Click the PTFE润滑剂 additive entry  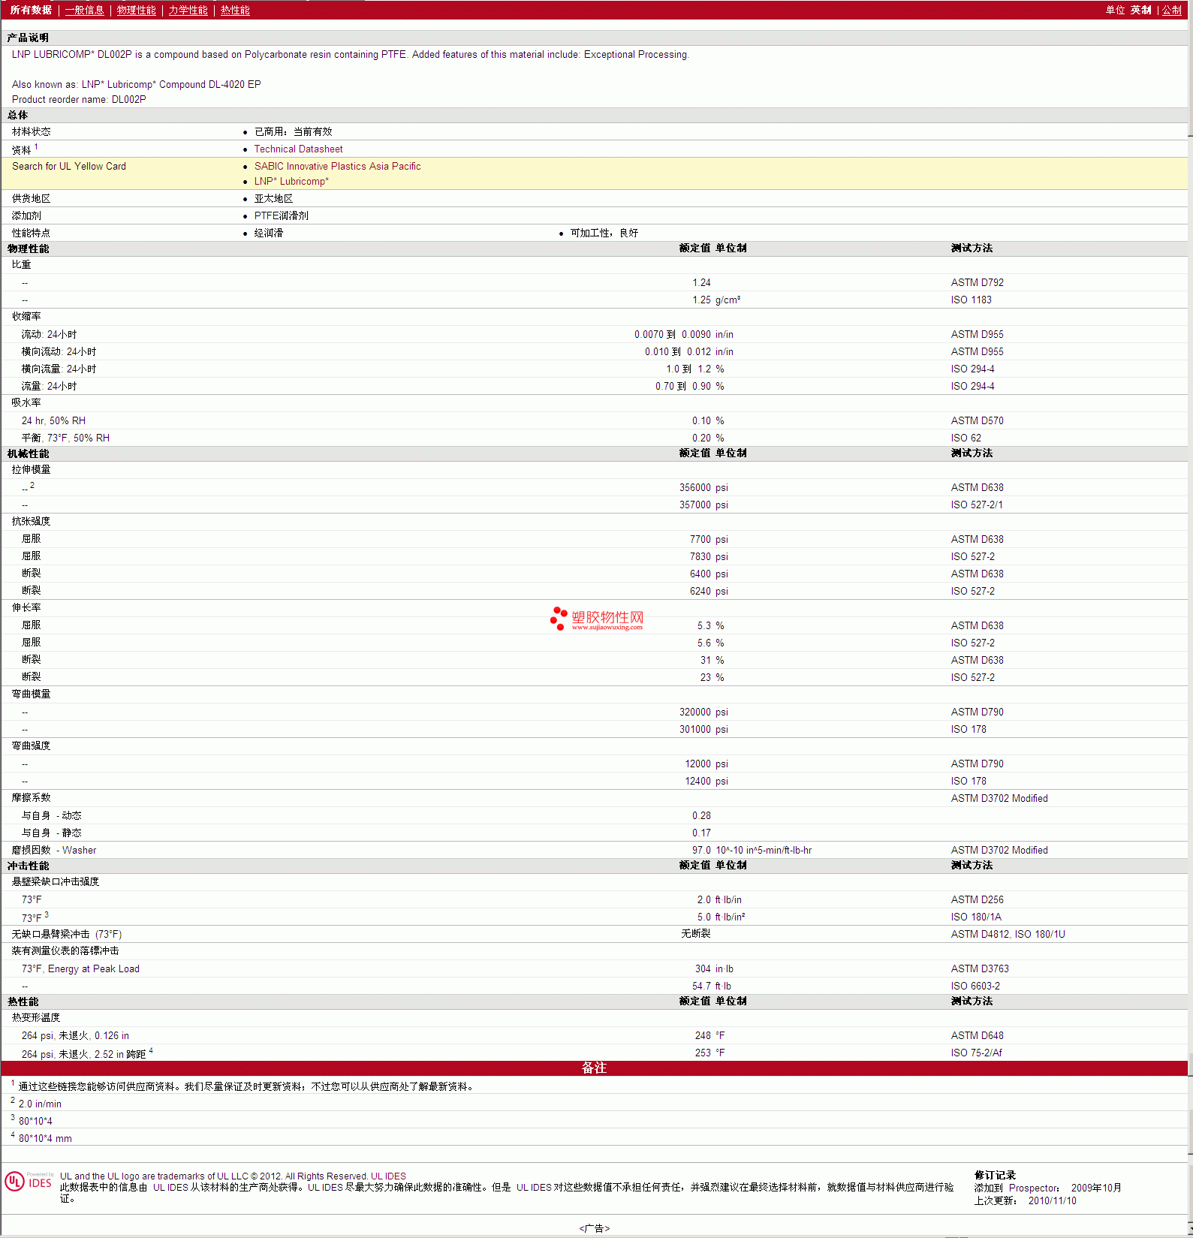tap(281, 216)
